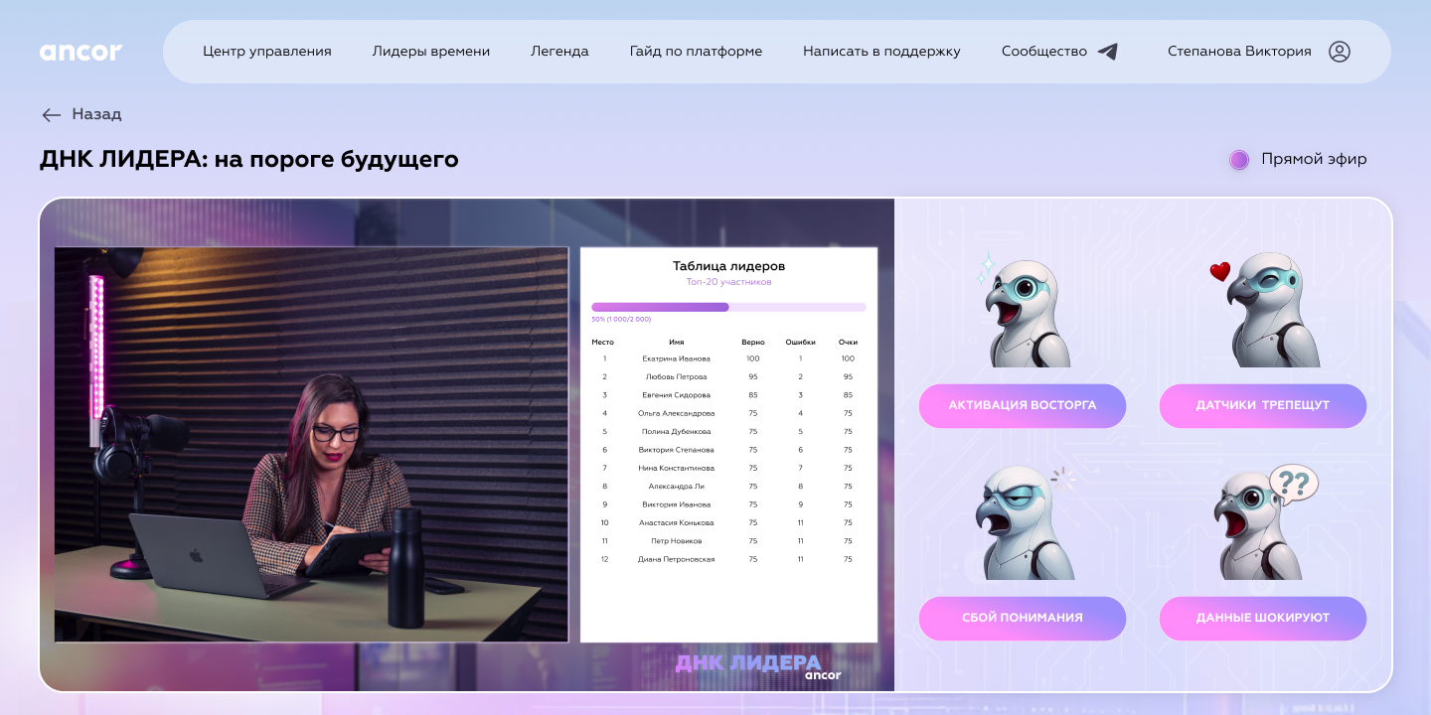Send the ДАТЧИКИ ТРЕПЕЩУТ reaction
This screenshot has width=1431, height=715.
click(x=1263, y=405)
